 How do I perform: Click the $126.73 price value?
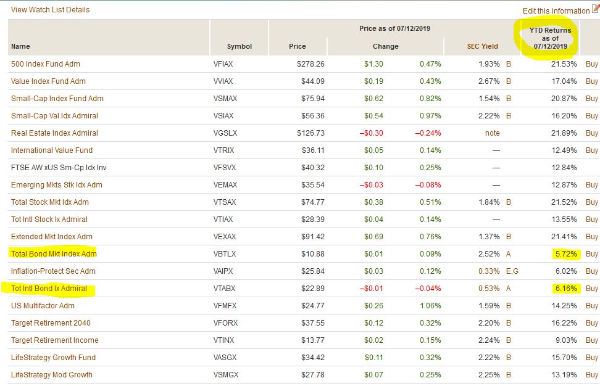click(310, 133)
